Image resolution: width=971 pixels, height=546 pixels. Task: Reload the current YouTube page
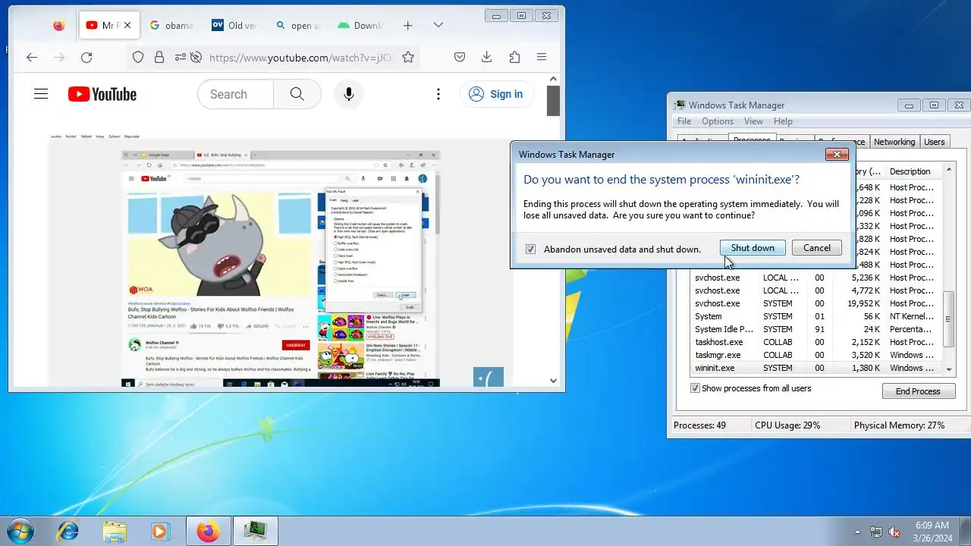coord(86,57)
